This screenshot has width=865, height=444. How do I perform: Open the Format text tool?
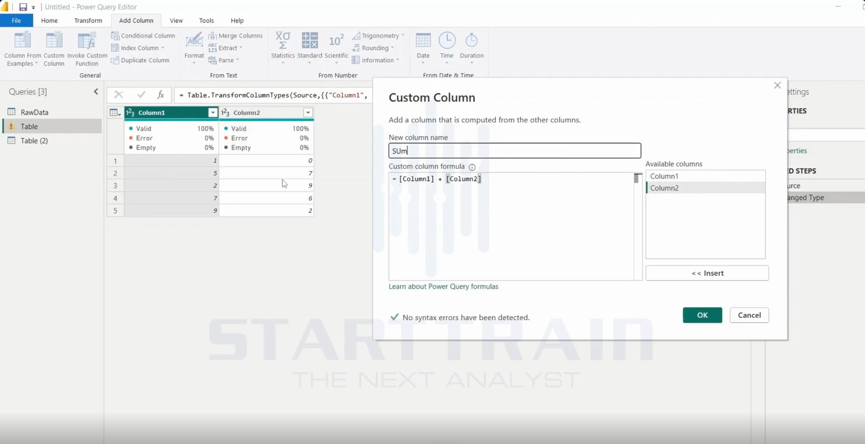coord(194,47)
